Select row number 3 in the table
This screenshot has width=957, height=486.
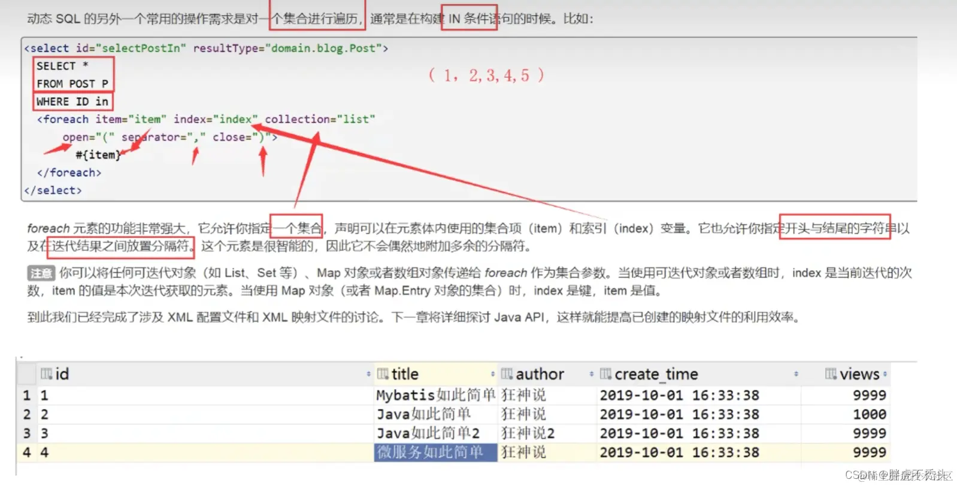click(x=26, y=433)
